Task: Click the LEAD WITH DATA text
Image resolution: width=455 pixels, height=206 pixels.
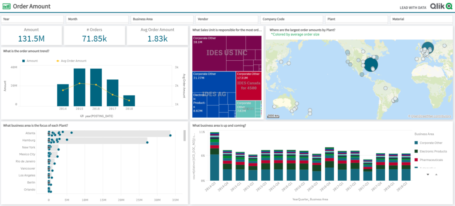Action: click(x=413, y=8)
